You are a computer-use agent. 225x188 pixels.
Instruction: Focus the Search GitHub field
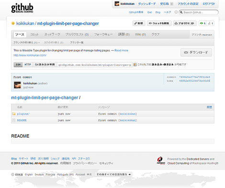pos(199,12)
